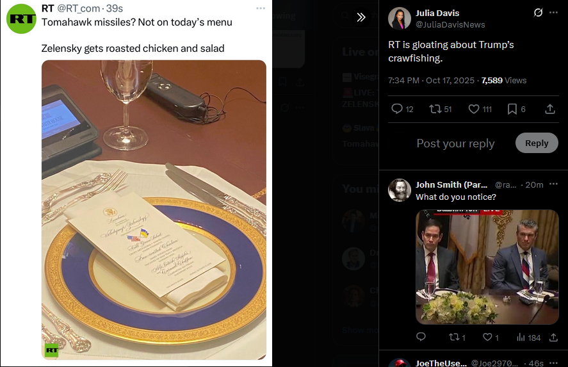Repost John Smith's reply

tap(457, 338)
